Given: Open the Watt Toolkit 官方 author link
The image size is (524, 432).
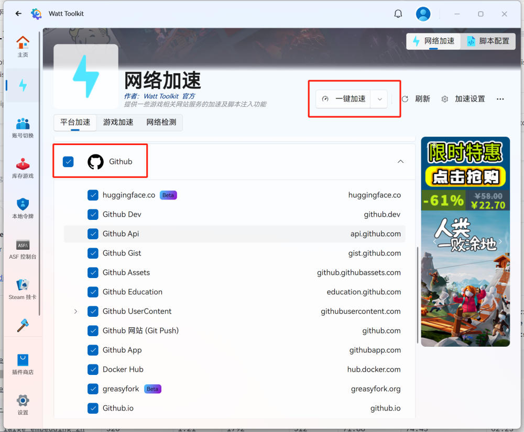Looking at the screenshot, I should (169, 96).
